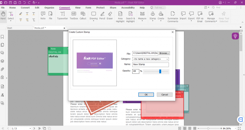
Task: Click the Opacity percent field
Action: point(136,71)
